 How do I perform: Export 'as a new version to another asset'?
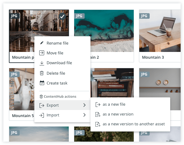(130, 124)
